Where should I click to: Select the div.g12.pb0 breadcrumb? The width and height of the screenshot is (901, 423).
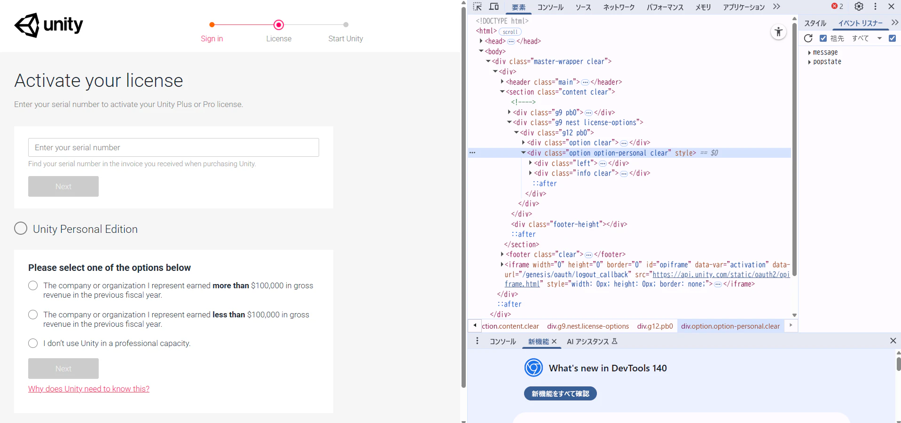point(655,326)
